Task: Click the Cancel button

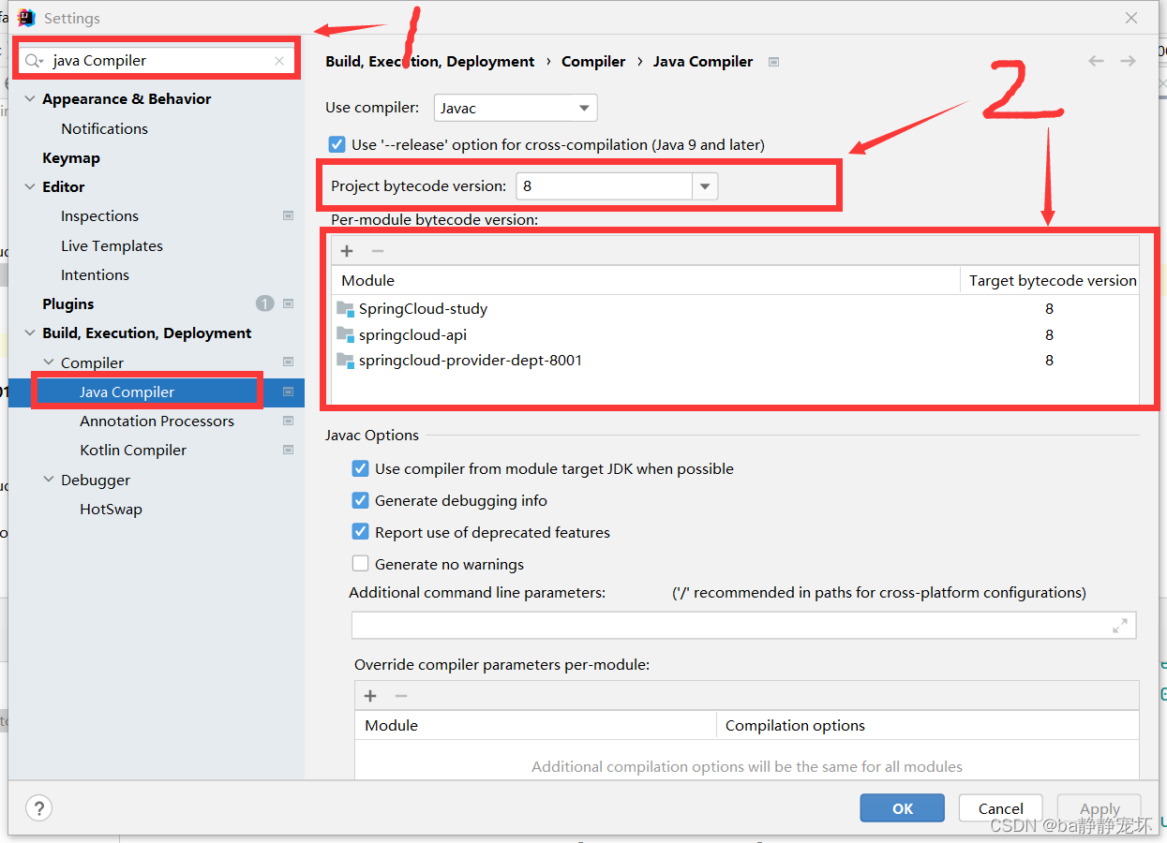Action: click(x=1000, y=807)
